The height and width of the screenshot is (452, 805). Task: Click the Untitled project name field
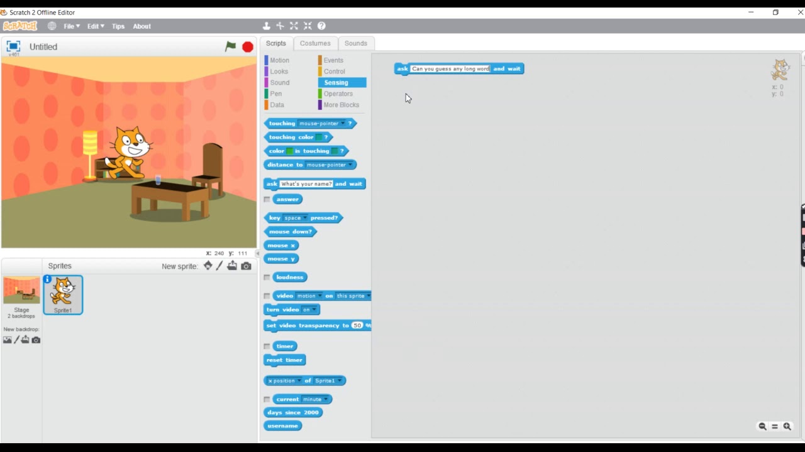pyautogui.click(x=43, y=47)
